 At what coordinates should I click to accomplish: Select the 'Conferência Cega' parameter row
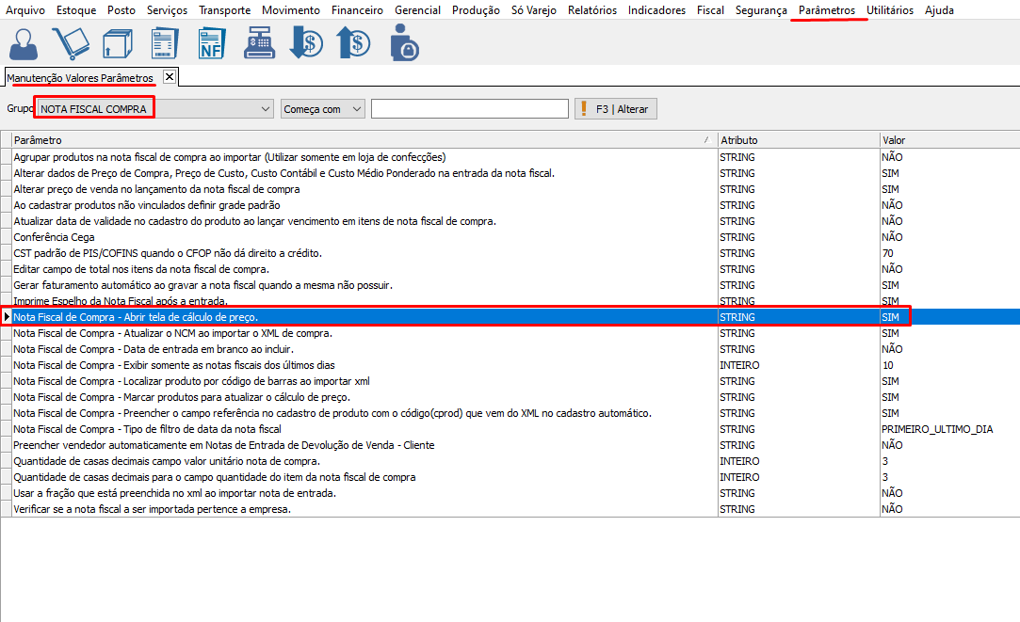click(x=54, y=237)
